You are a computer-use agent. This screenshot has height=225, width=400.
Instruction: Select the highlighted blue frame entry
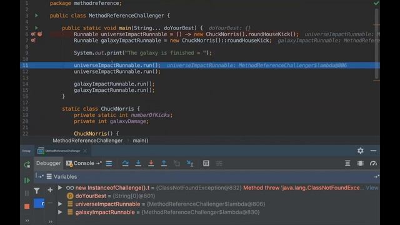click(39, 203)
